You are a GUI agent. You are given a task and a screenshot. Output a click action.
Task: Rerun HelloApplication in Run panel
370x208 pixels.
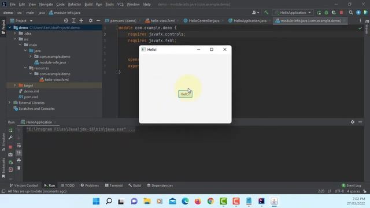(10, 131)
